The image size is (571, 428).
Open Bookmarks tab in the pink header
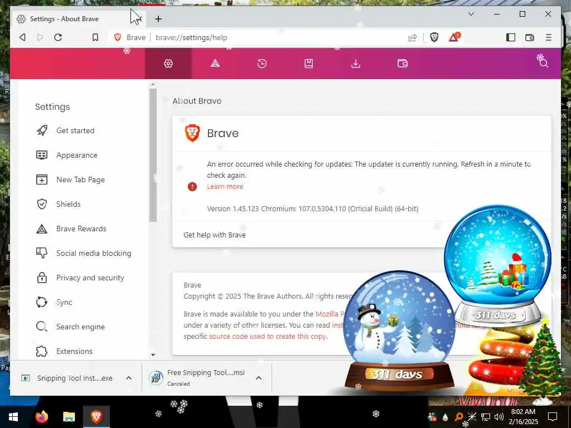coord(309,64)
